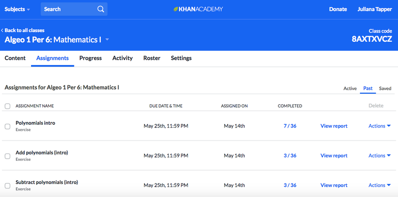Check the Polynomials intro checkbox

click(x=8, y=126)
